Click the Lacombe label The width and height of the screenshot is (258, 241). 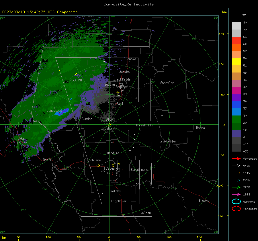click(124, 72)
